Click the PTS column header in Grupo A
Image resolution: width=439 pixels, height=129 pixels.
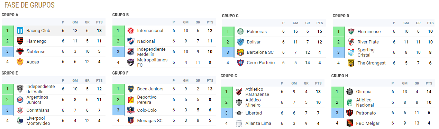[x=99, y=22]
